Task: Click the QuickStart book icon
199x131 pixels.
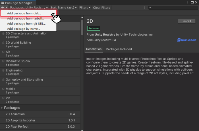Action: (179, 40)
